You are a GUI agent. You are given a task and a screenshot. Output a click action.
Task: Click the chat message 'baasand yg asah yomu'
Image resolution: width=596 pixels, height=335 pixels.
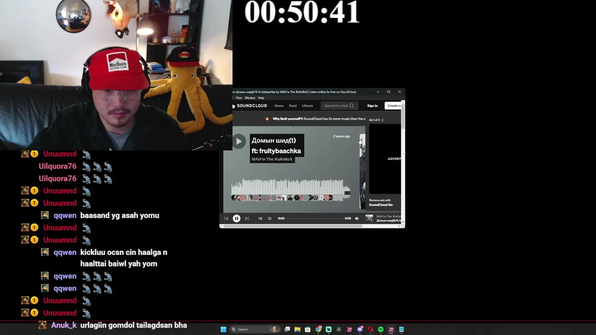[x=120, y=215]
